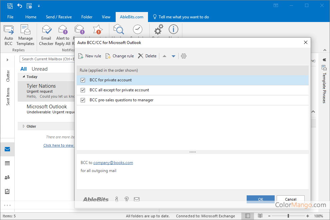Select the AbleBits.com ribbon tab
Viewport: 330px width, 220px height.
pyautogui.click(x=132, y=17)
